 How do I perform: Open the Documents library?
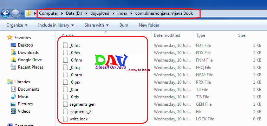tap(28, 89)
